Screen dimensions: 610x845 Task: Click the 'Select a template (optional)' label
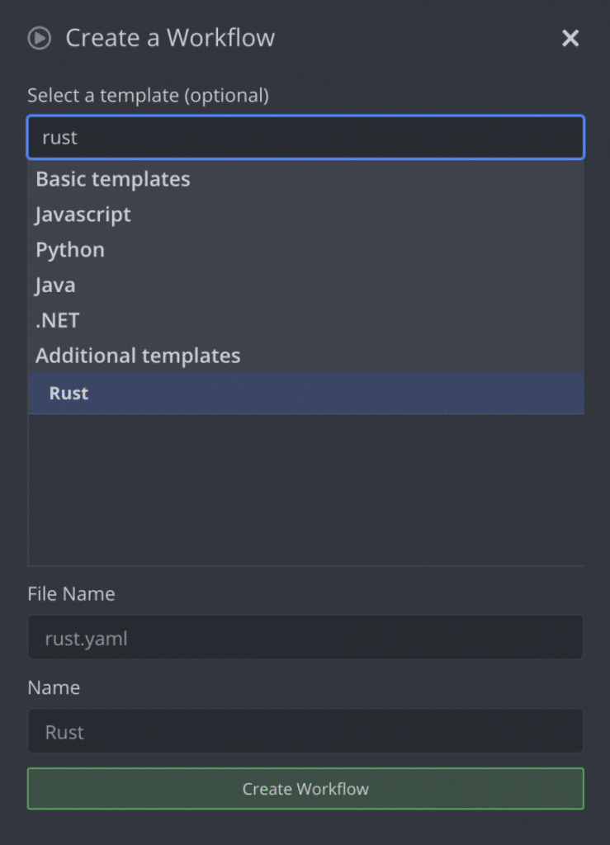pyautogui.click(x=149, y=96)
